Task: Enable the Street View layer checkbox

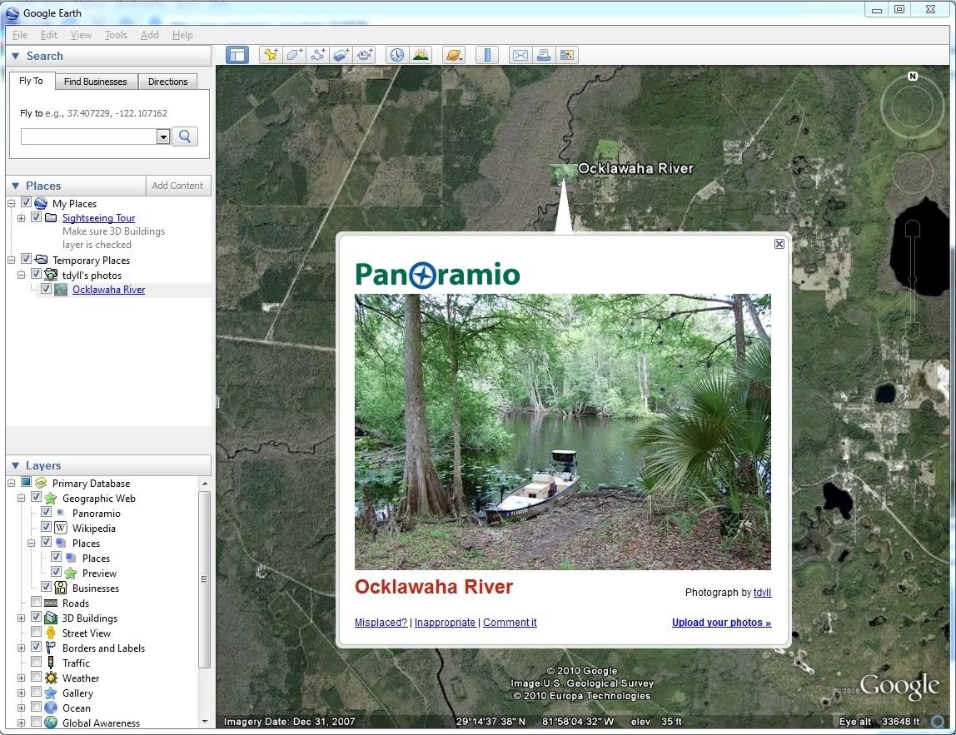Action: pos(36,632)
